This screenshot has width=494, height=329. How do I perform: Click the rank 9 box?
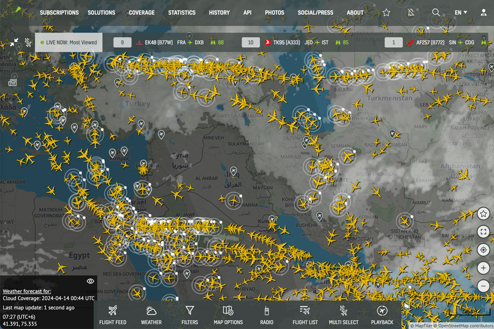click(122, 42)
